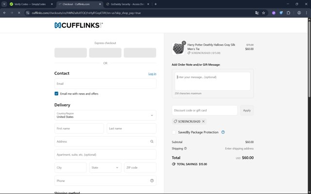Screen dimensions: 311x194
Task: Click the Shipping info question icon
Action: click(x=185, y=148)
